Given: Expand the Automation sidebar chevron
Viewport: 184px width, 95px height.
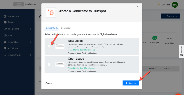Looking at the screenshot, I should click(x=31, y=42).
